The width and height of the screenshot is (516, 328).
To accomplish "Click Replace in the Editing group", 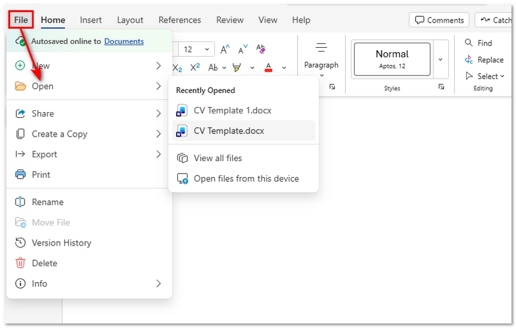I will [x=483, y=60].
